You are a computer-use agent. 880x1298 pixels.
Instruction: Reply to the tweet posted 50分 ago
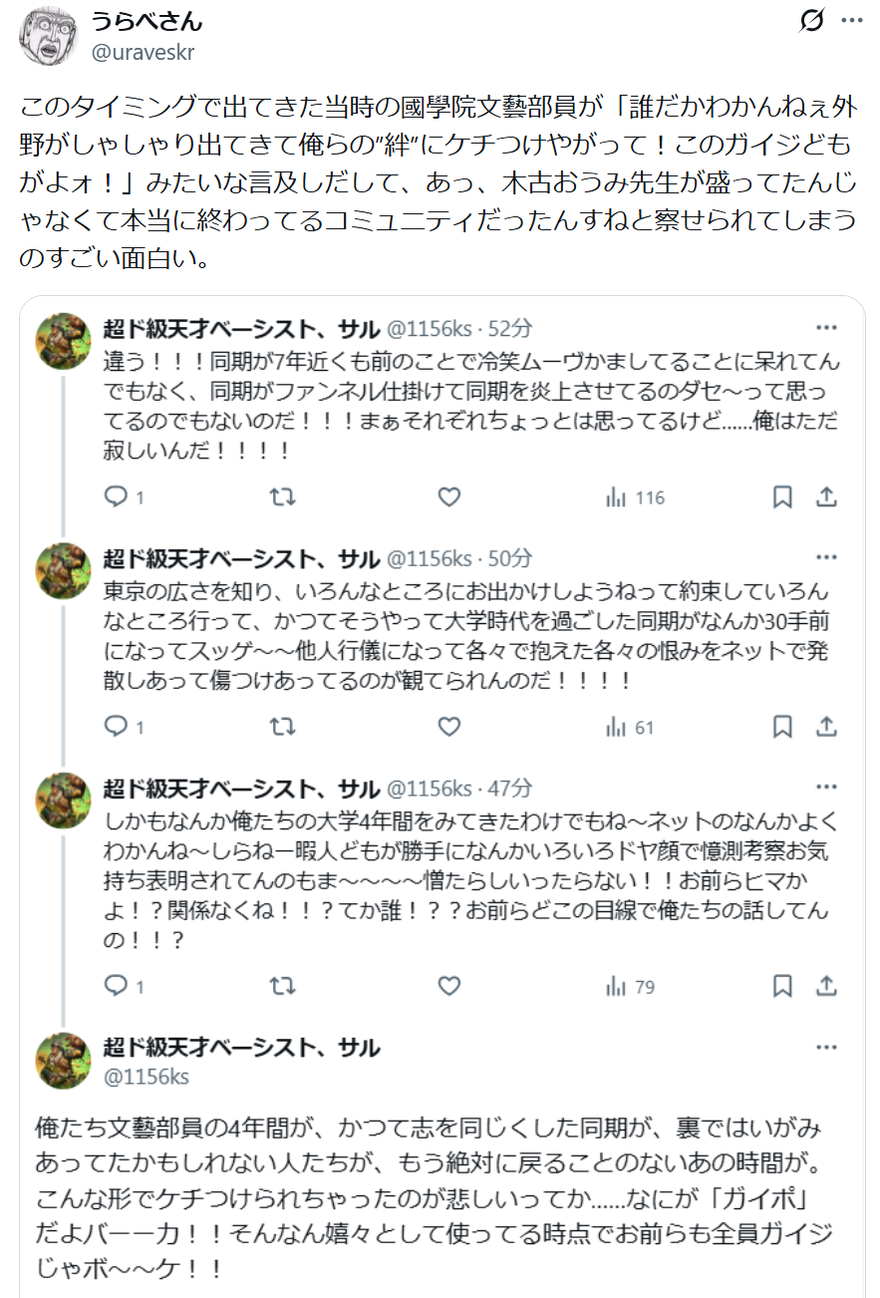[x=118, y=727]
